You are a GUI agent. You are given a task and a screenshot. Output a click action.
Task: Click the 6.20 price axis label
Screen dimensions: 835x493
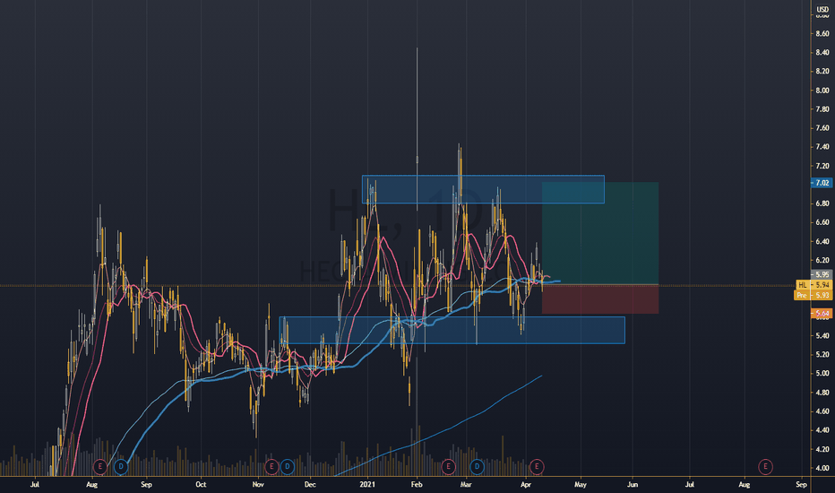[822, 260]
